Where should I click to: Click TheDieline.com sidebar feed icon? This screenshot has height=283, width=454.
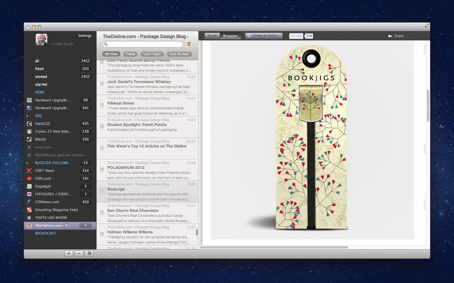coord(30,225)
